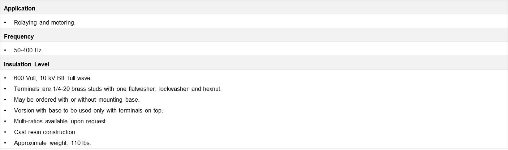Click bullet before Approximate weight line
Image resolution: width=508 pixels, height=150 pixels.
click(x=5, y=143)
